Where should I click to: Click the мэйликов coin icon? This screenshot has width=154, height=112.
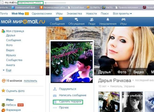(4, 81)
